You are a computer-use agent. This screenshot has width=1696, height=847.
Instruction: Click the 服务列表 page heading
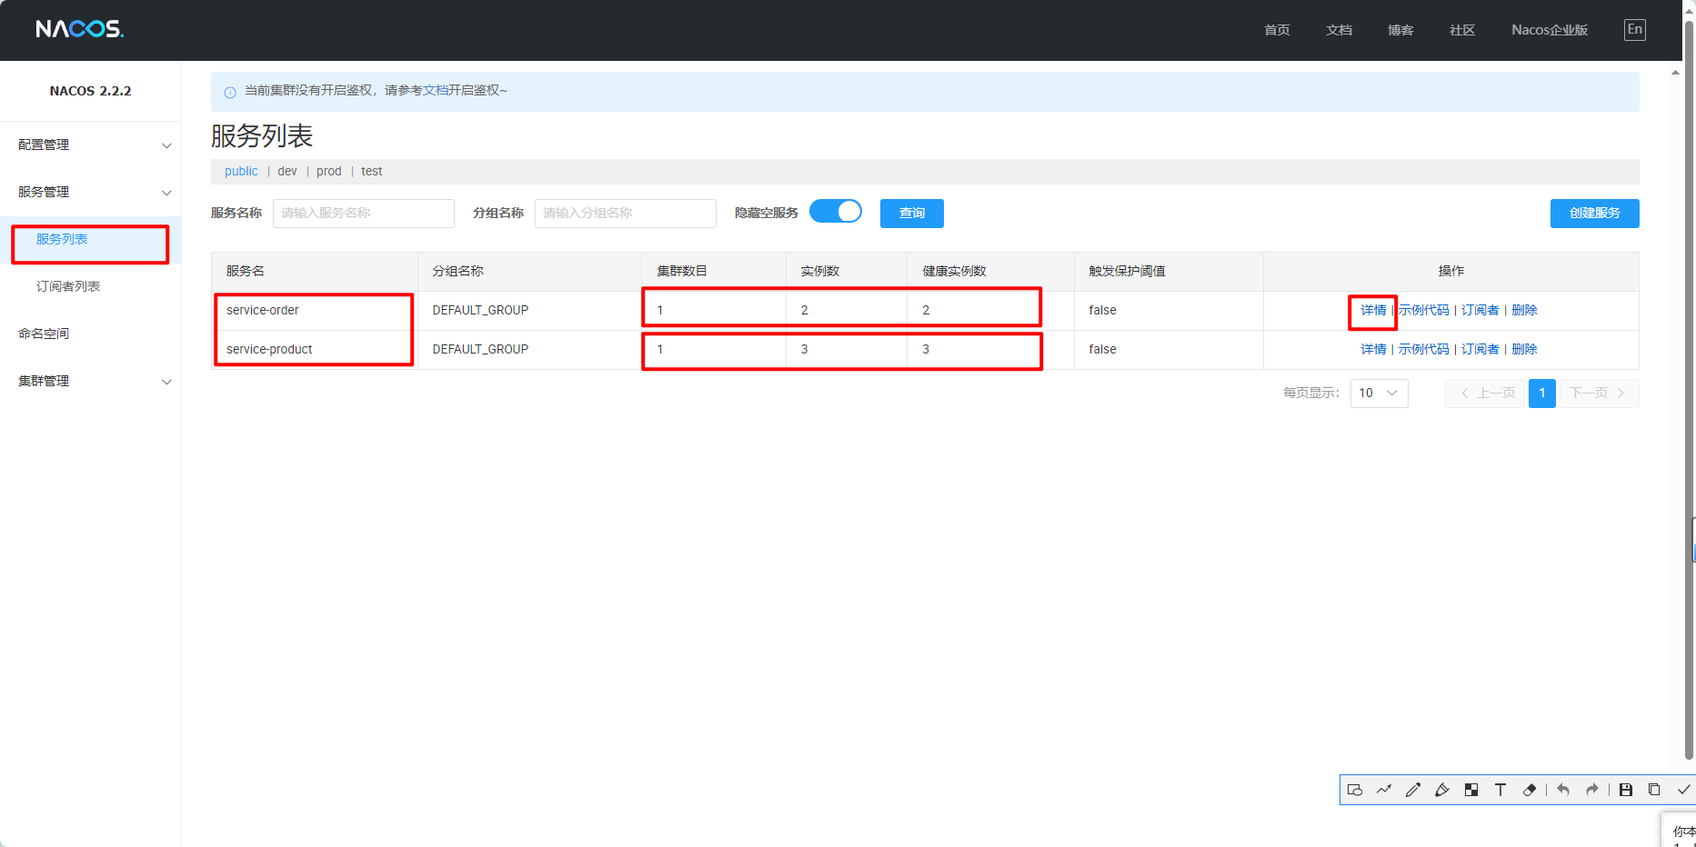point(262,136)
